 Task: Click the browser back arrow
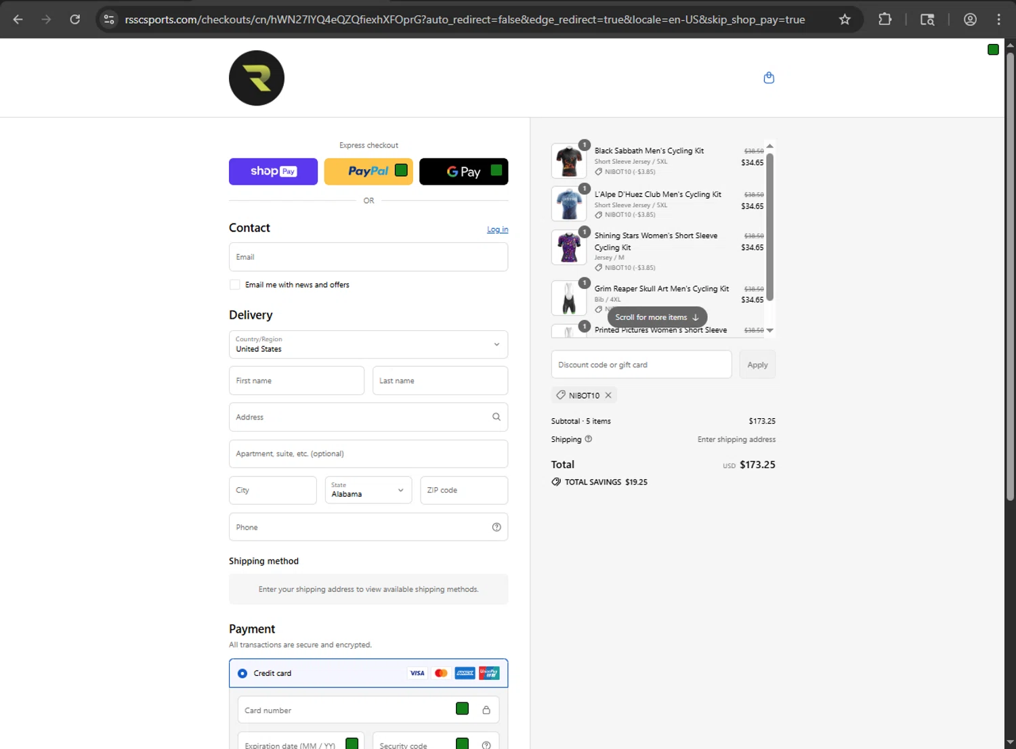click(18, 20)
